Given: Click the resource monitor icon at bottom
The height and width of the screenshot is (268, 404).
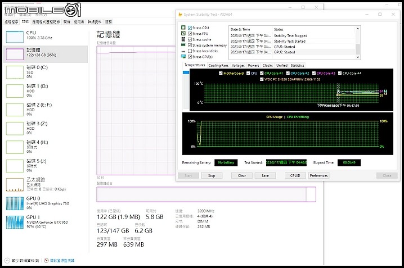Looking at the screenshot, I should [46, 261].
